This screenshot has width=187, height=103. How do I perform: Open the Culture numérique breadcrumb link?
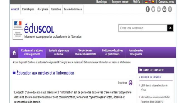tap(91, 62)
